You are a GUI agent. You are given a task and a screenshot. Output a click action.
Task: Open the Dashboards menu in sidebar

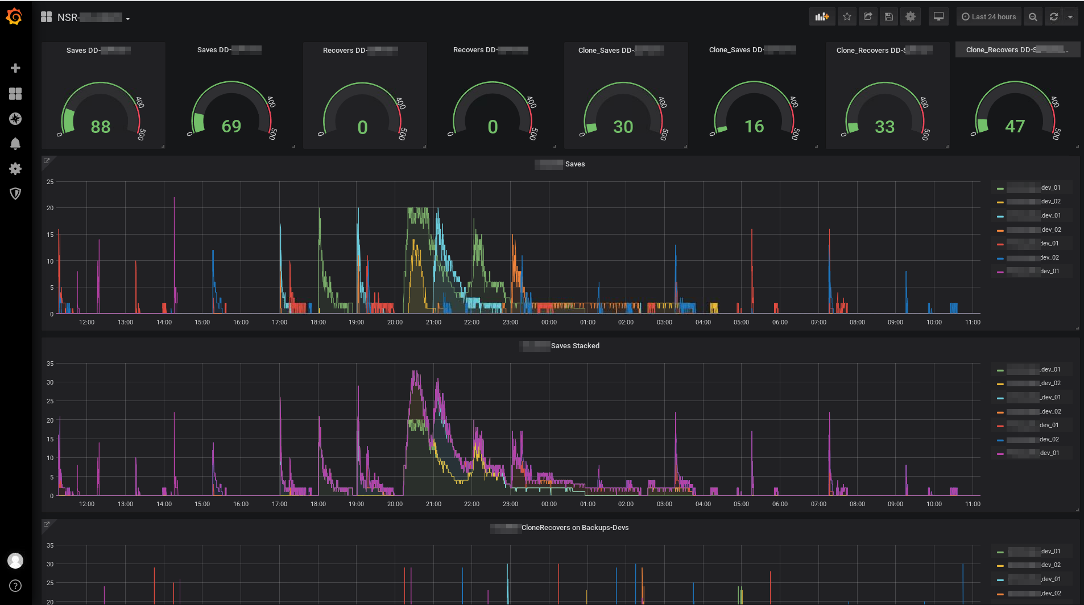coord(15,94)
